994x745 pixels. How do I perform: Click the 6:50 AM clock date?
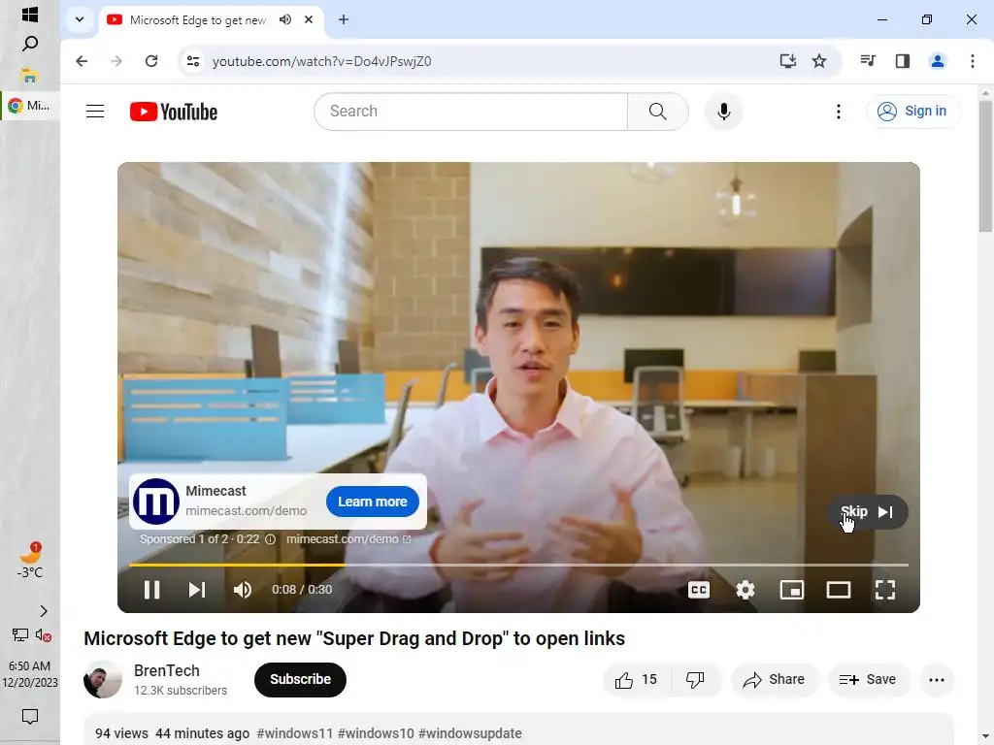(x=30, y=674)
